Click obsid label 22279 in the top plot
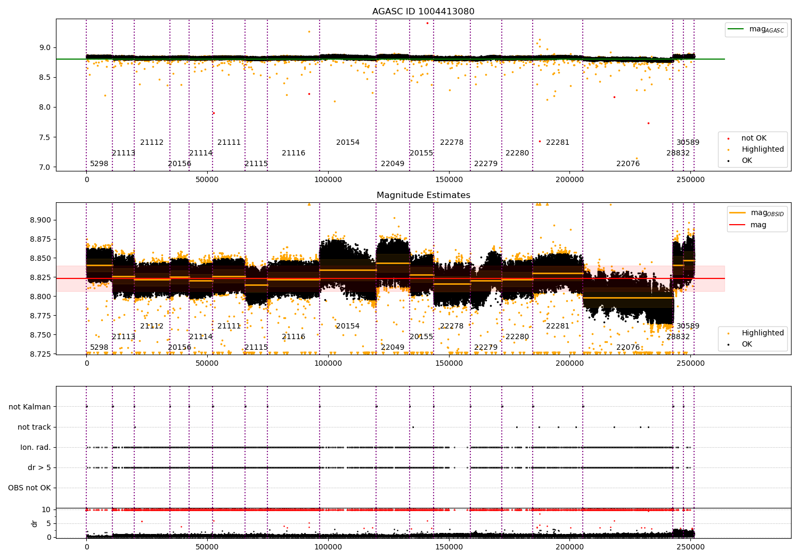This screenshot has height=559, width=799. coord(486,164)
